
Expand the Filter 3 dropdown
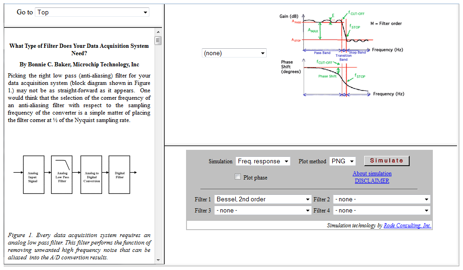click(263, 211)
